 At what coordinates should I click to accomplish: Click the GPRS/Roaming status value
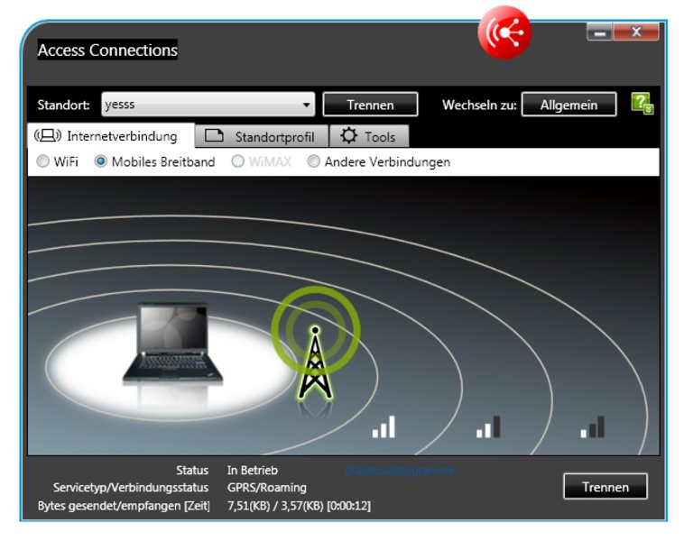[x=267, y=488]
